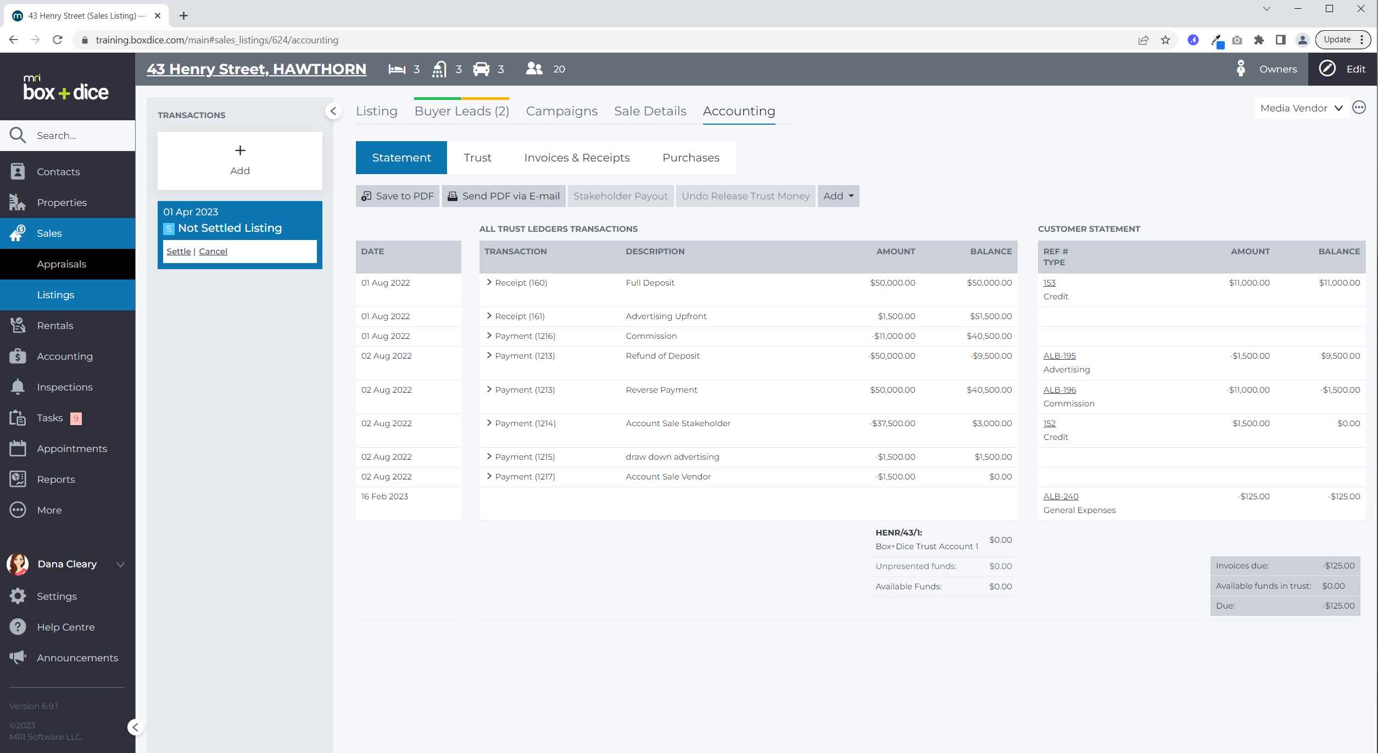Click the Save to PDF icon
The width and height of the screenshot is (1378, 753).
[x=366, y=196]
